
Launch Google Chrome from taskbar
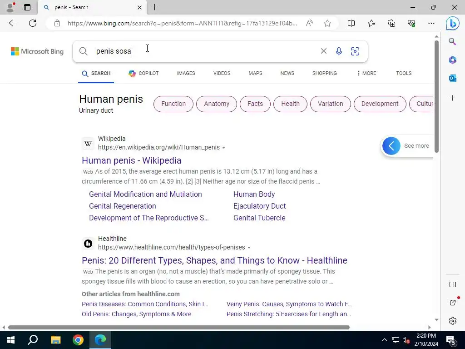78,340
